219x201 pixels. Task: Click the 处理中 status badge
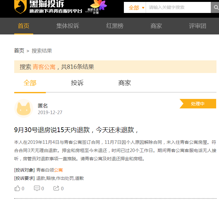[x=198, y=104]
